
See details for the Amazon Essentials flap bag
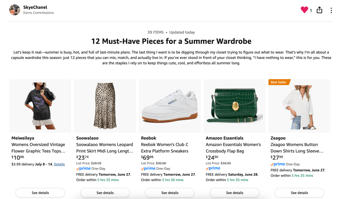click(234, 193)
